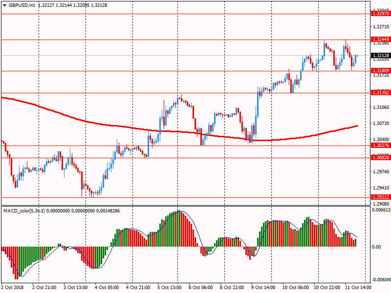Open the chart menu triangle beside GBPUSD,H1
Viewport: 391px width, 293px height.
[4, 5]
